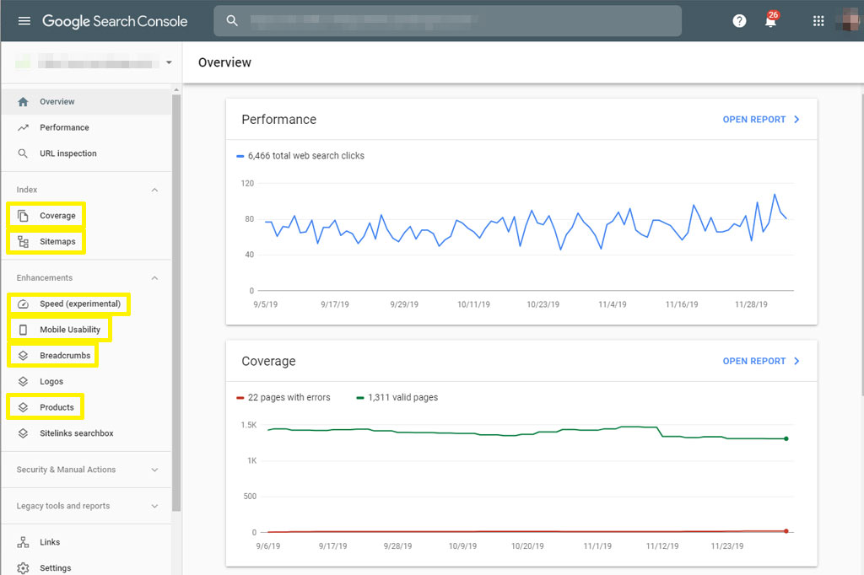
Task: Click the Coverage pages icon
Action: [23, 216]
